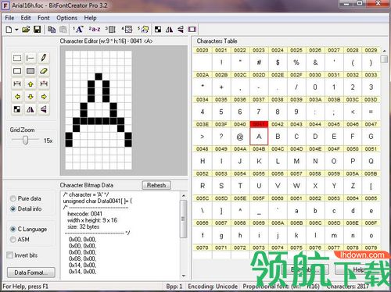Select the Detail info radio button
The height and width of the screenshot is (292, 391).
[13, 208]
